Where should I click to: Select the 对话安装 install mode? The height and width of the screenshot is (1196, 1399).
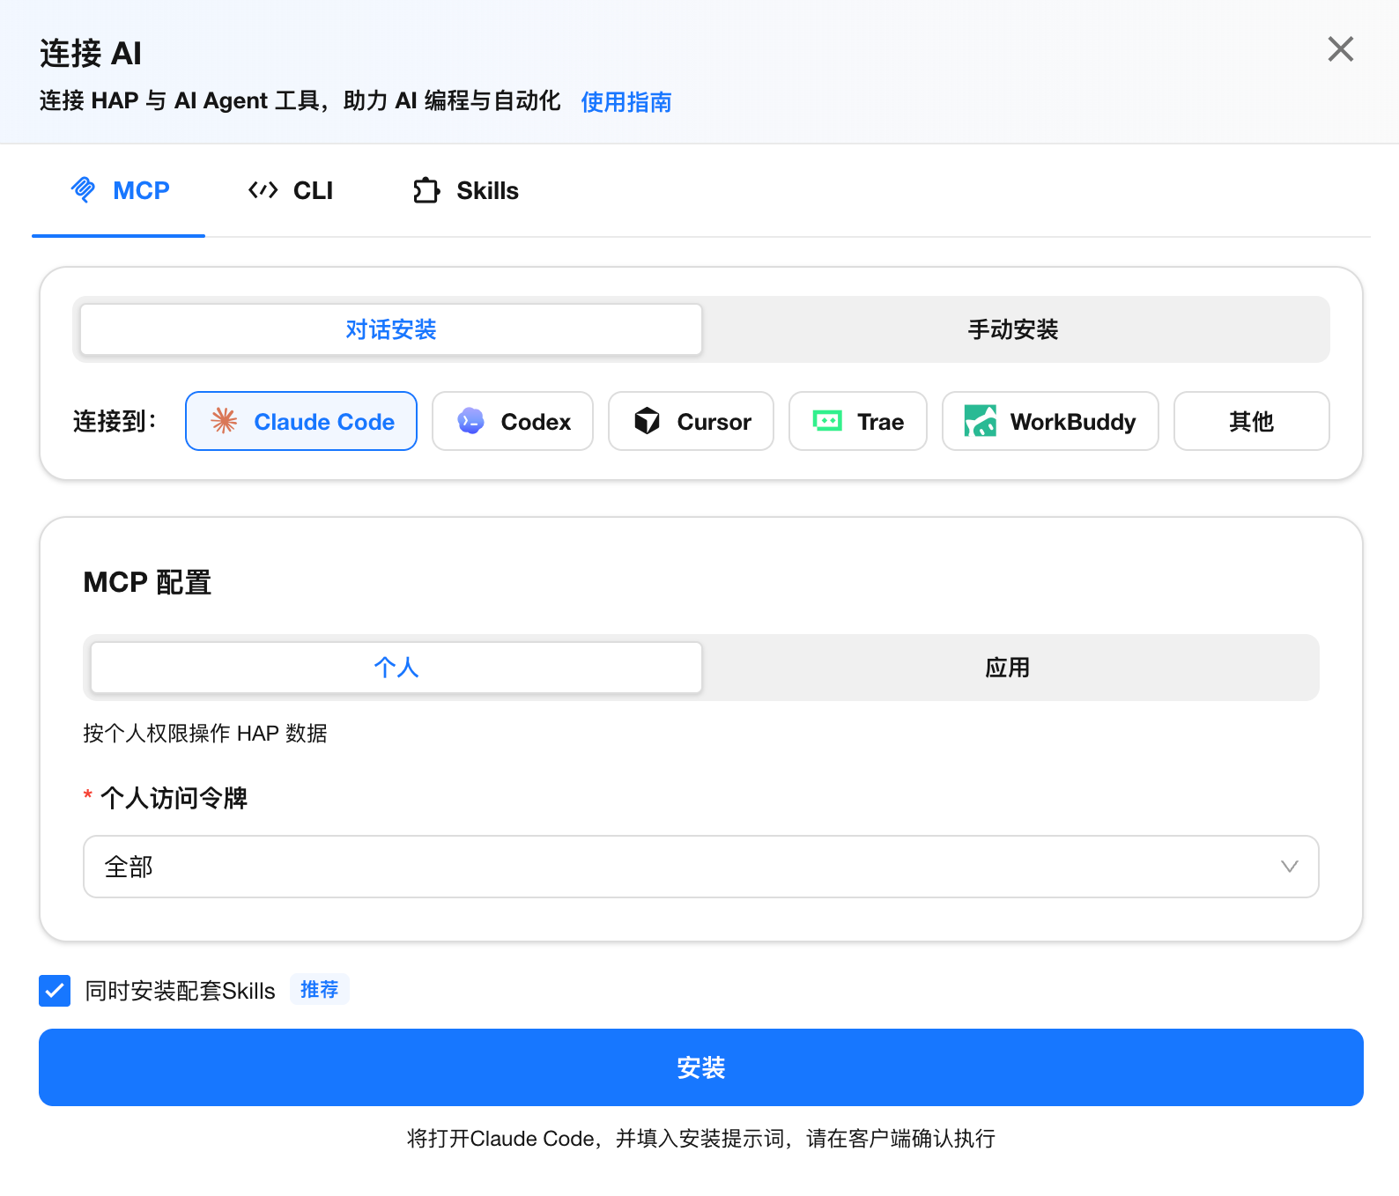[391, 329]
